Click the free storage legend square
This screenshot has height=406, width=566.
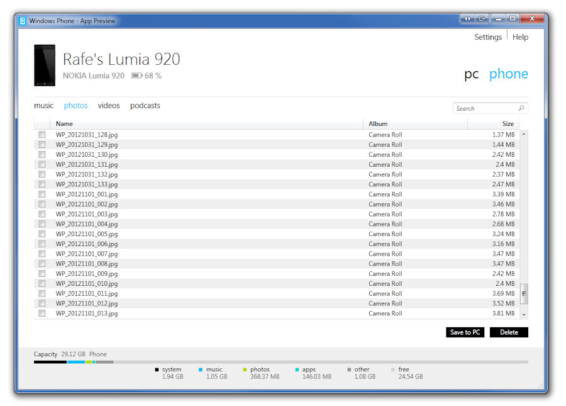(393, 369)
